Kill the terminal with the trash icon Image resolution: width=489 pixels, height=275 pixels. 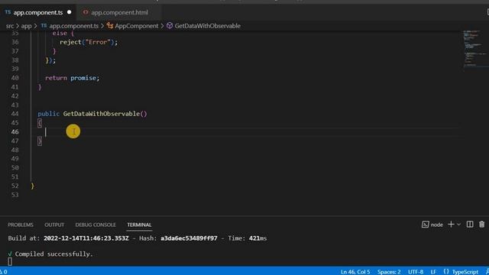(482, 225)
